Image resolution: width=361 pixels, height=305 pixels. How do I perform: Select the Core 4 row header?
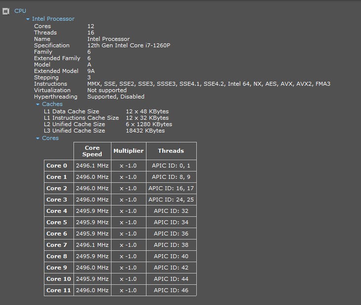pos(59,211)
